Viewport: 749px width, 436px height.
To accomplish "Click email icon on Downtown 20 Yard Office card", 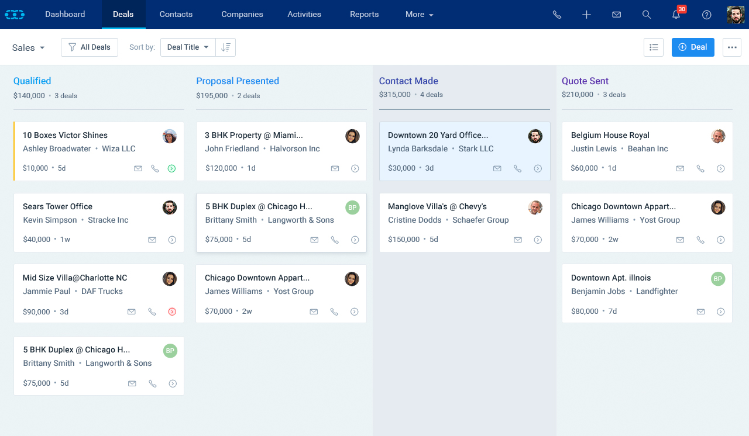I will (497, 168).
